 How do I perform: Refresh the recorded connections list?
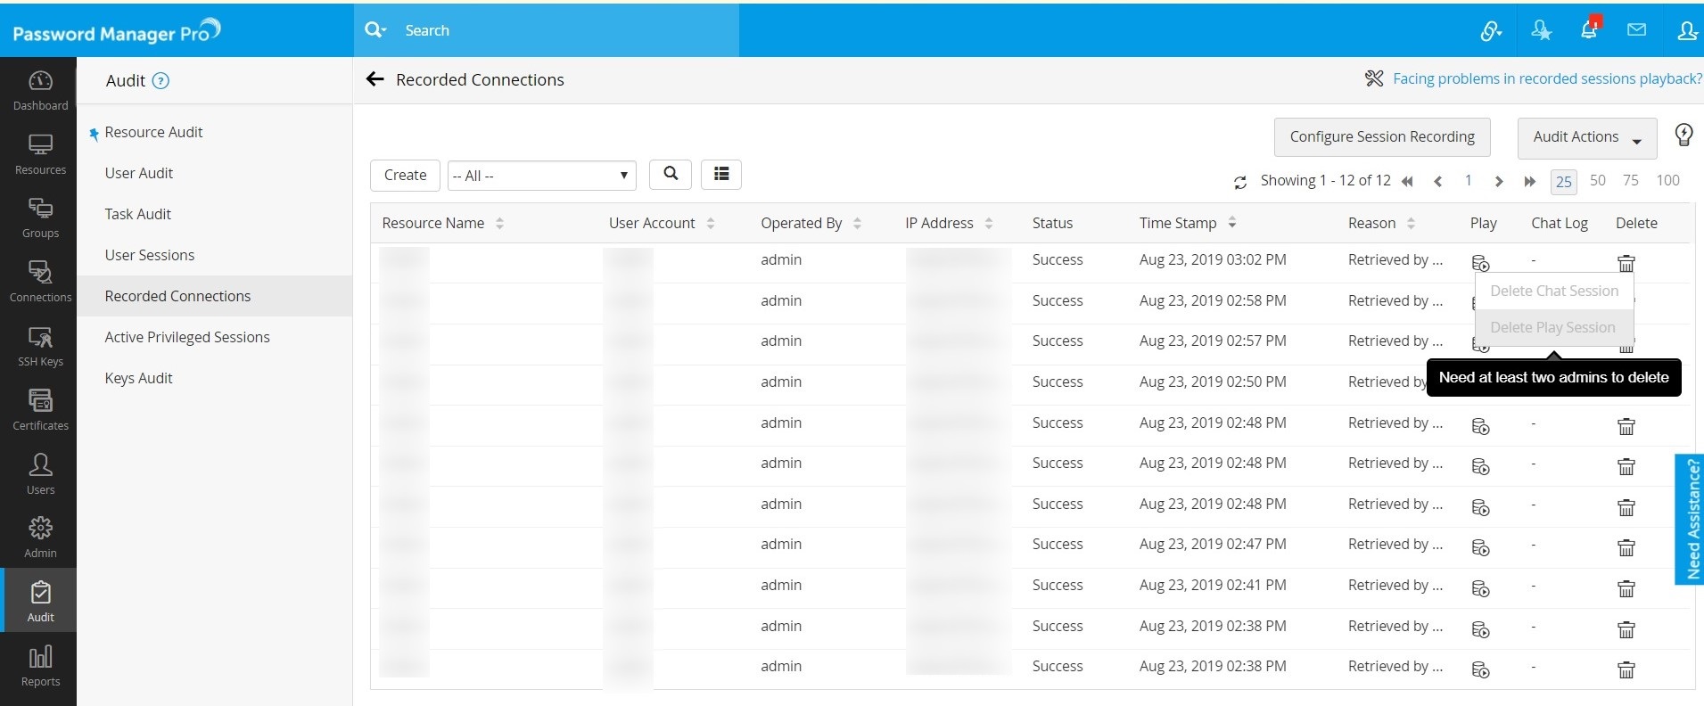[x=1239, y=182]
